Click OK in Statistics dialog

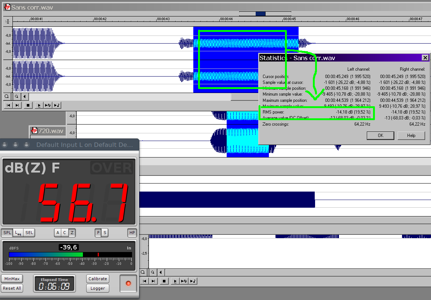380,136
